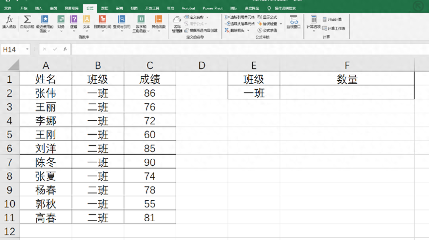Click Evaluate Formula (公式求值)
Screen dimensions: 429x240
267,30
